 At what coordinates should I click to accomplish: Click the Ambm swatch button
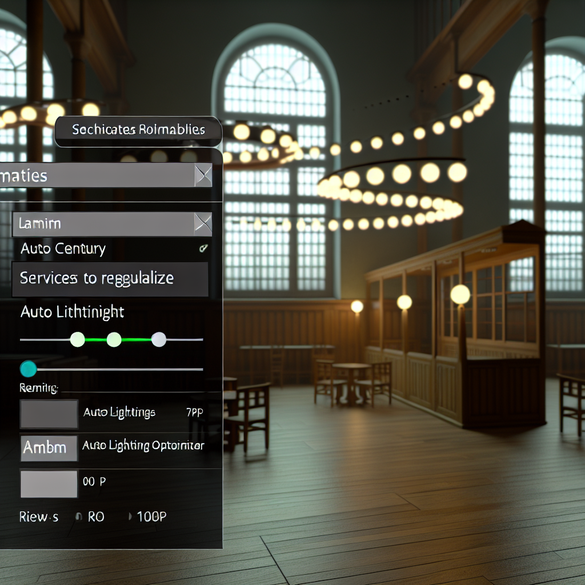click(x=49, y=447)
